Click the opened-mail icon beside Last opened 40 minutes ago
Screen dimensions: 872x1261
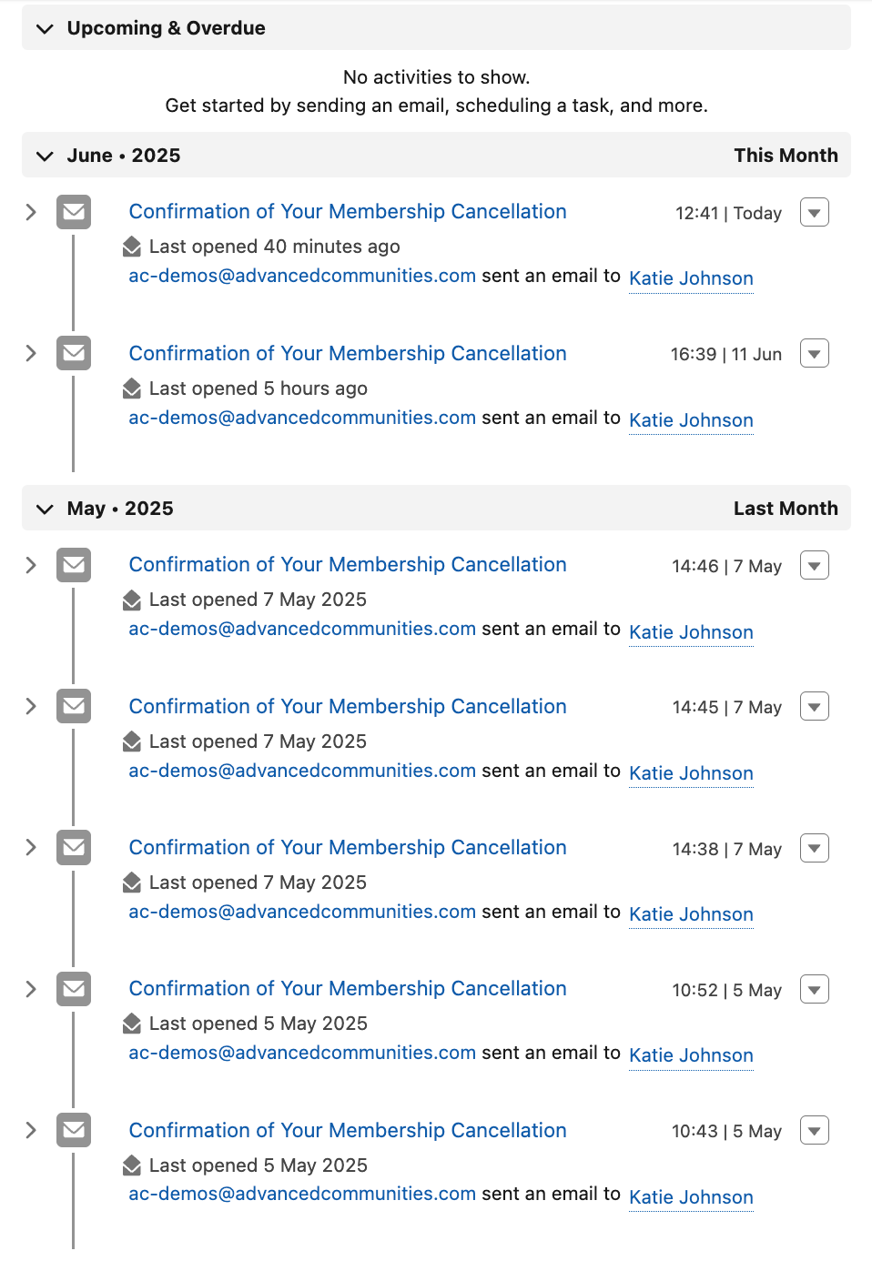pos(132,247)
